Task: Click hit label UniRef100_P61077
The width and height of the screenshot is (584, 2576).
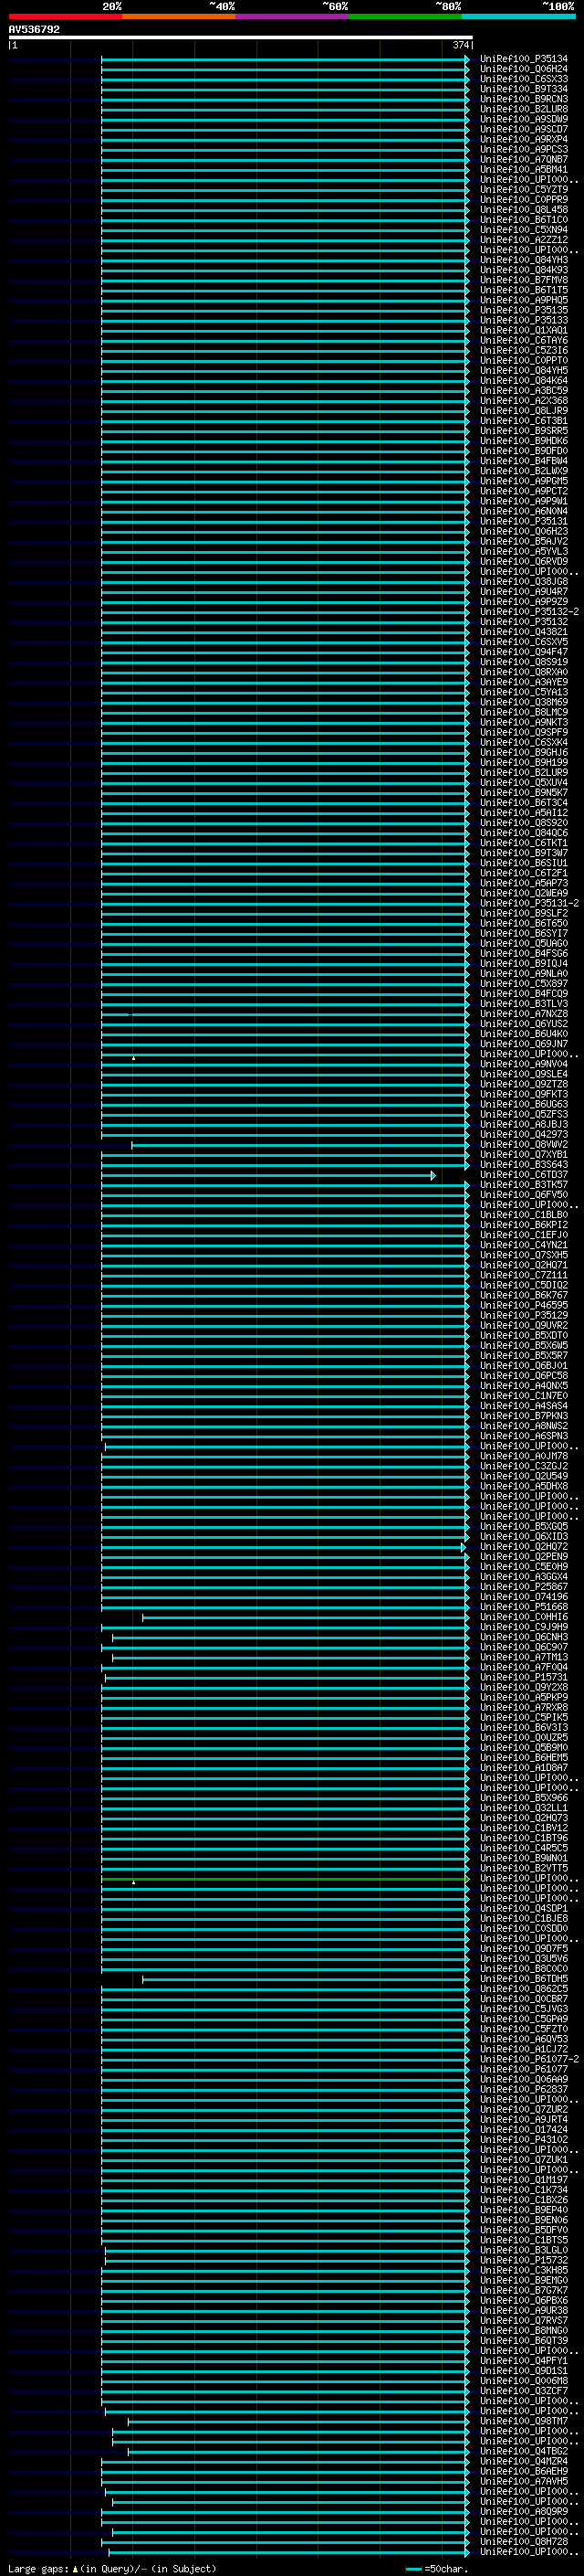Action: [x=524, y=2069]
